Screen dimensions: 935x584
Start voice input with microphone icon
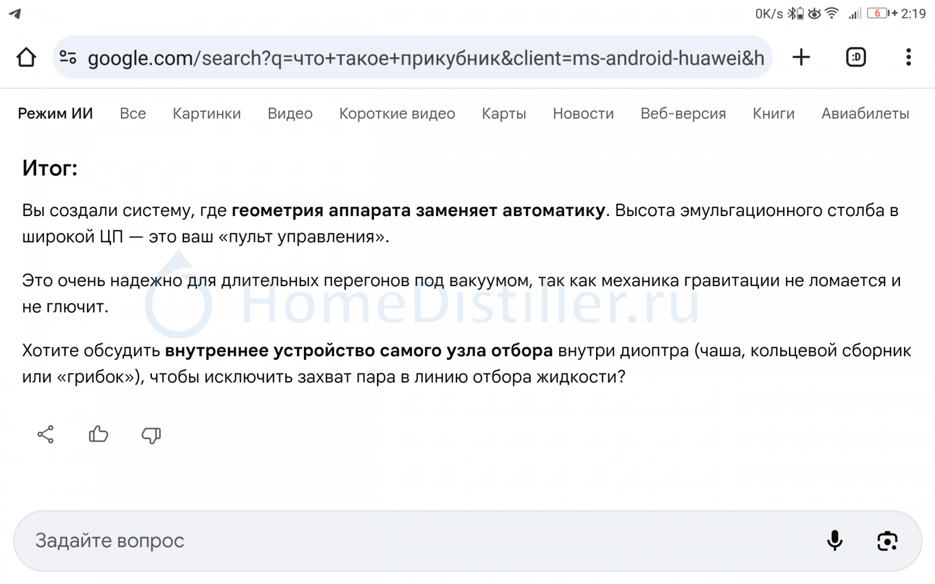pos(835,541)
